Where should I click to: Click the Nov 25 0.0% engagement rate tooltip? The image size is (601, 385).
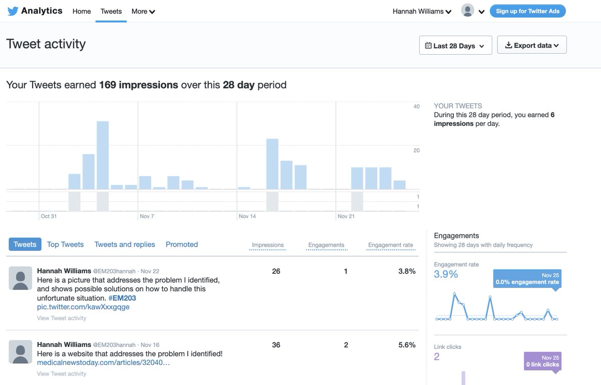(x=527, y=279)
